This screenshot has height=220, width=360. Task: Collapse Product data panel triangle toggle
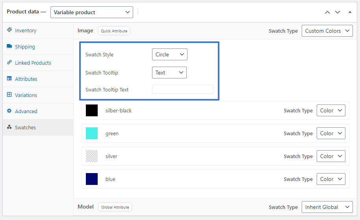350,12
